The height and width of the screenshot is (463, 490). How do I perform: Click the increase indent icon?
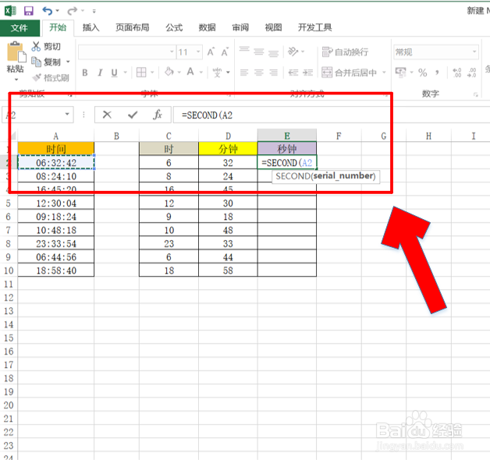[x=308, y=72]
